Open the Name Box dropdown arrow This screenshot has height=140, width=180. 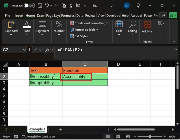[24, 50]
